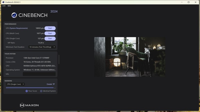This screenshot has width=200, height=112.
Task: Click the Cinebench title bar app icon
Action: pos(3,2)
